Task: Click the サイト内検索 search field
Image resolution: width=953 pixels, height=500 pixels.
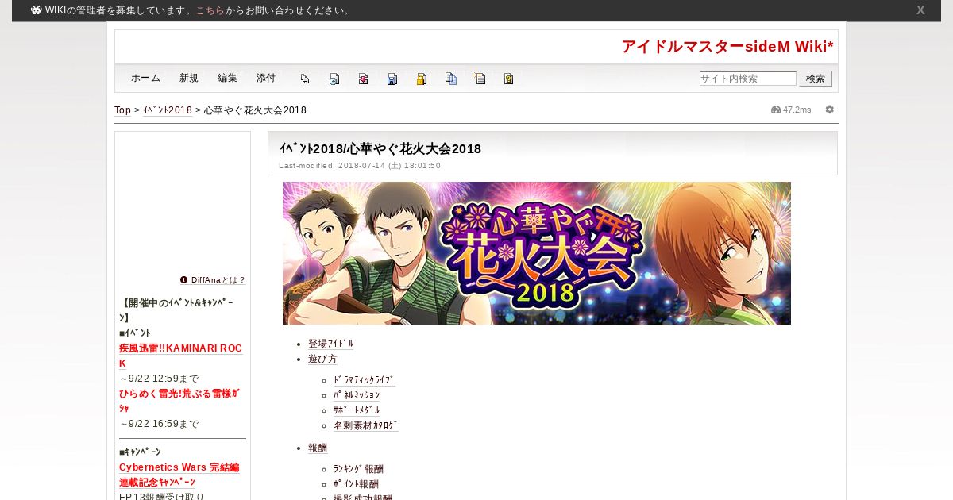Action: (x=748, y=79)
